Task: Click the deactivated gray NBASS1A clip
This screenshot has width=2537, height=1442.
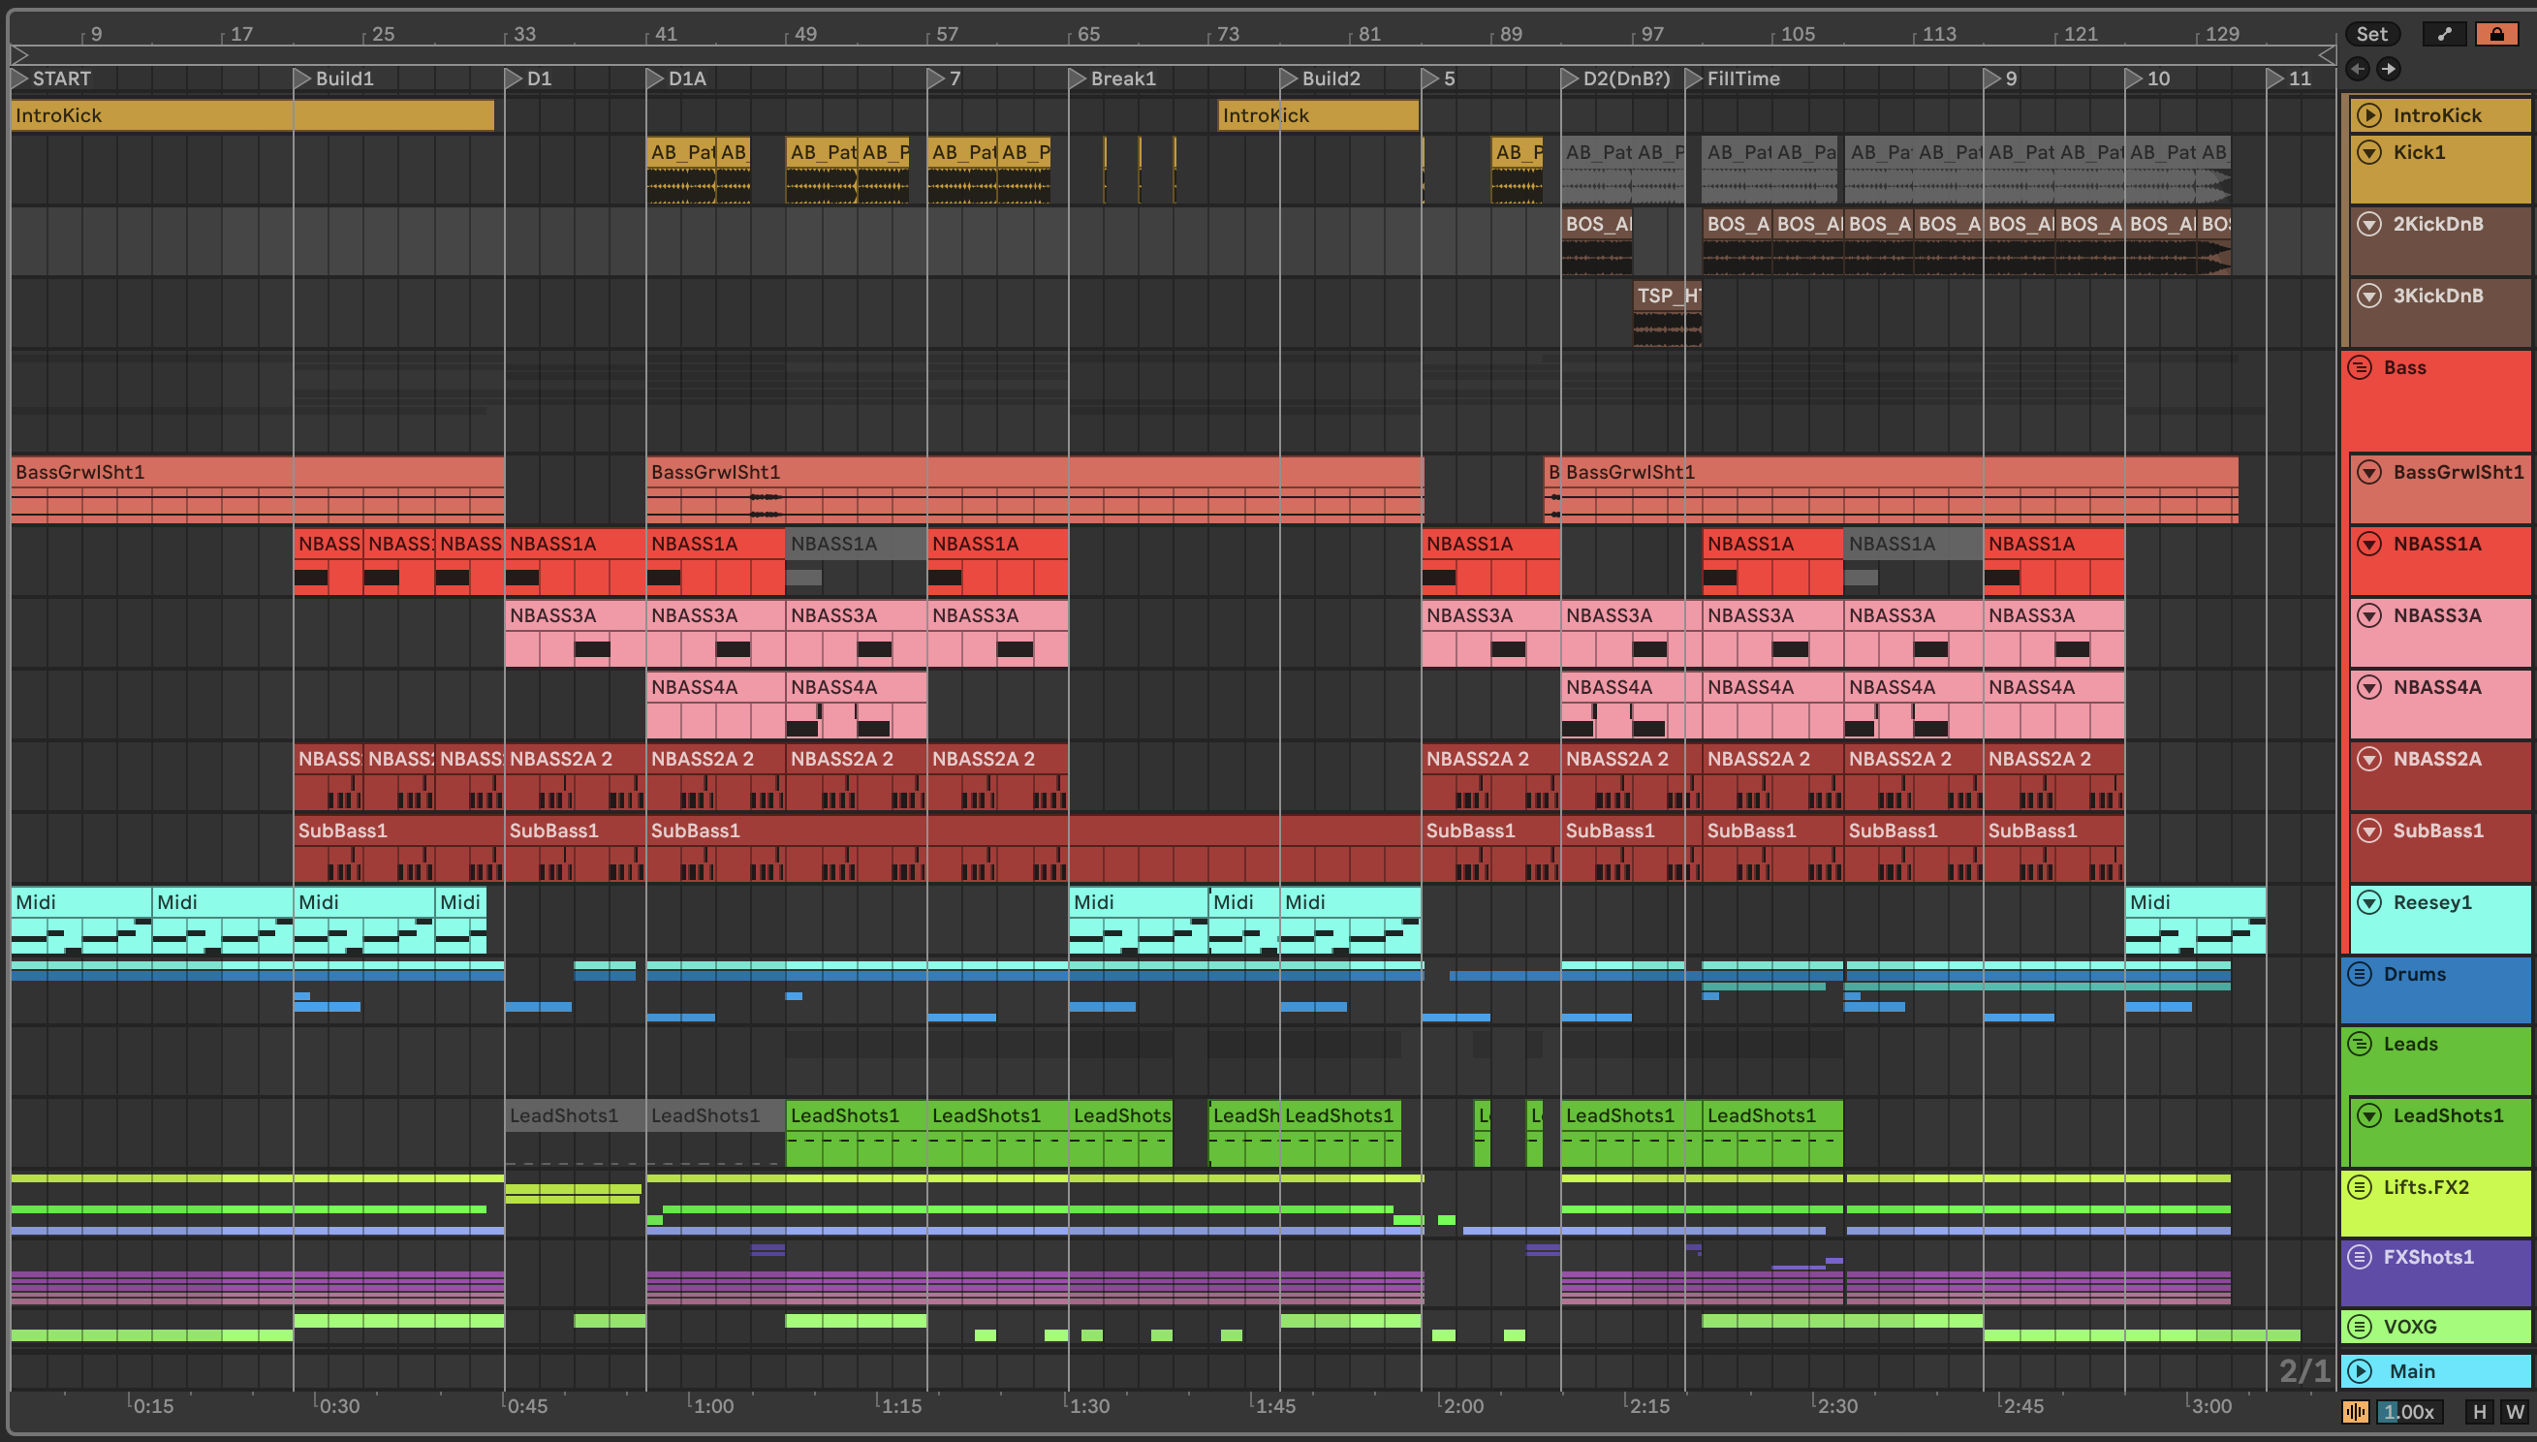Action: (x=855, y=544)
